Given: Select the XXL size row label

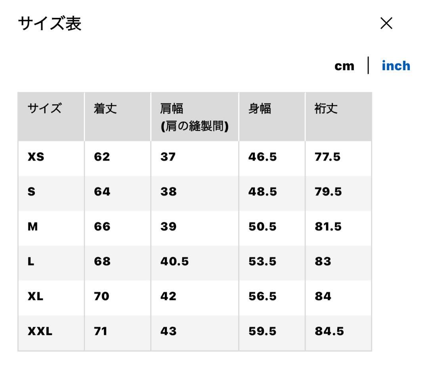Looking at the screenshot, I should (40, 331).
